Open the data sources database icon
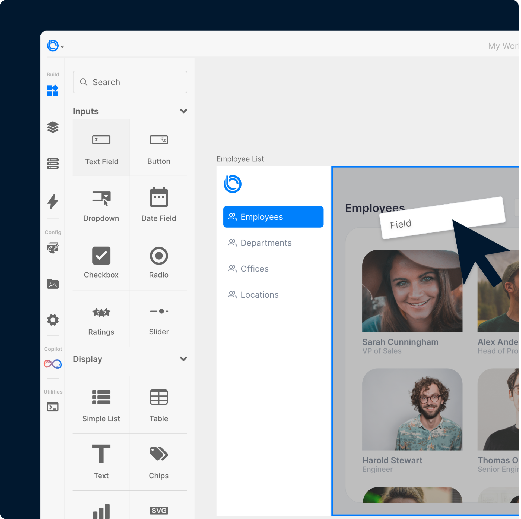This screenshot has height=519, width=521. click(x=53, y=163)
